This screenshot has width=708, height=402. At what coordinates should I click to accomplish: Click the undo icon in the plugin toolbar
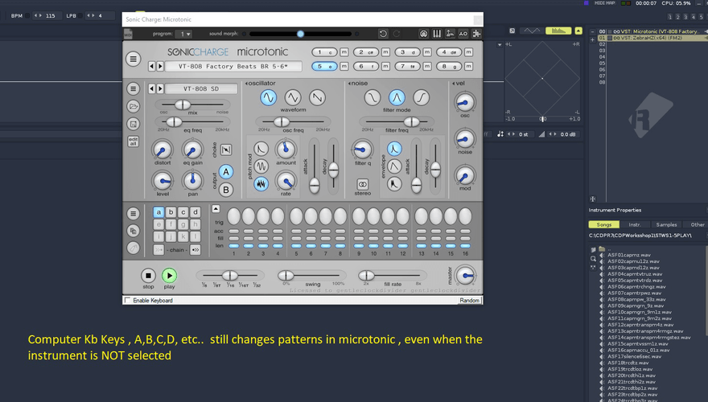tap(383, 34)
